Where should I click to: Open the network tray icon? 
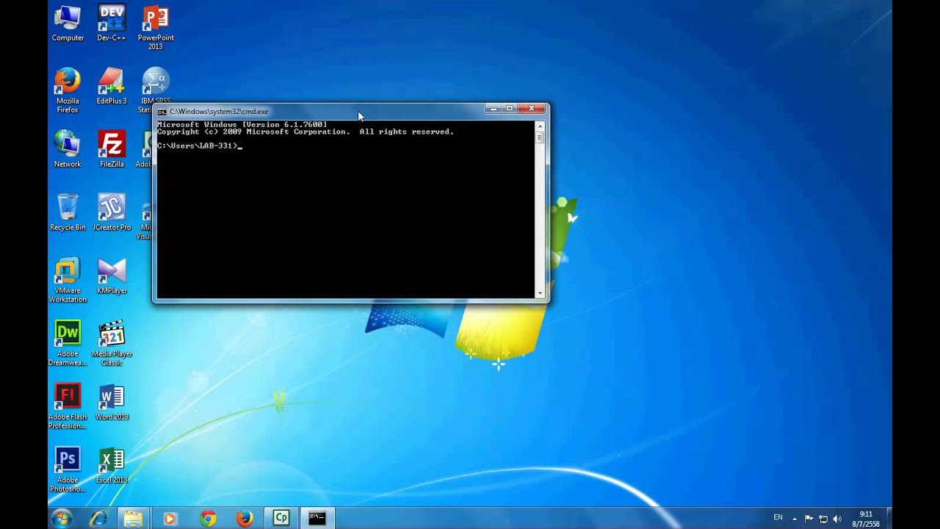pyautogui.click(x=823, y=519)
